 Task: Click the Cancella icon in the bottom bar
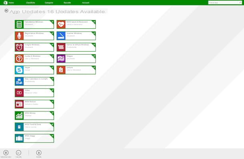pos(18,153)
